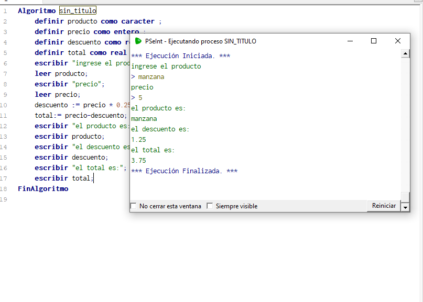Toggle the "Siempre visible" checkbox

click(210, 206)
